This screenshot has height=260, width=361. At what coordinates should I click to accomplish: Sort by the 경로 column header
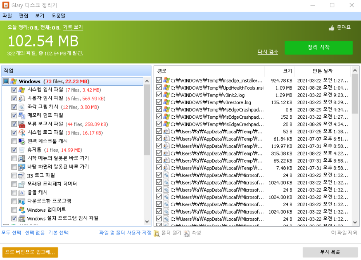(210, 71)
